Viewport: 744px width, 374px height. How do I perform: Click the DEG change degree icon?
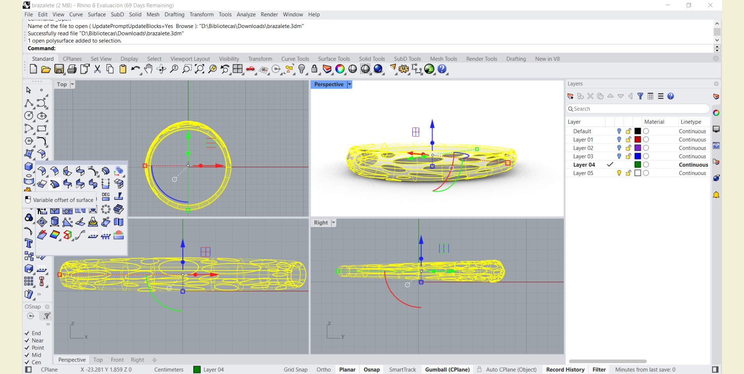pyautogui.click(x=106, y=196)
